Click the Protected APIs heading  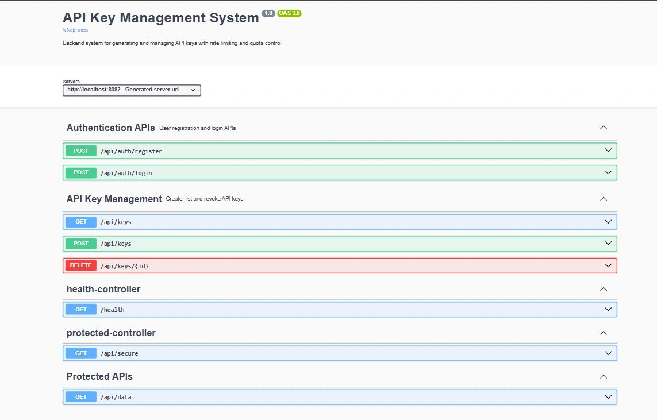[99, 376]
